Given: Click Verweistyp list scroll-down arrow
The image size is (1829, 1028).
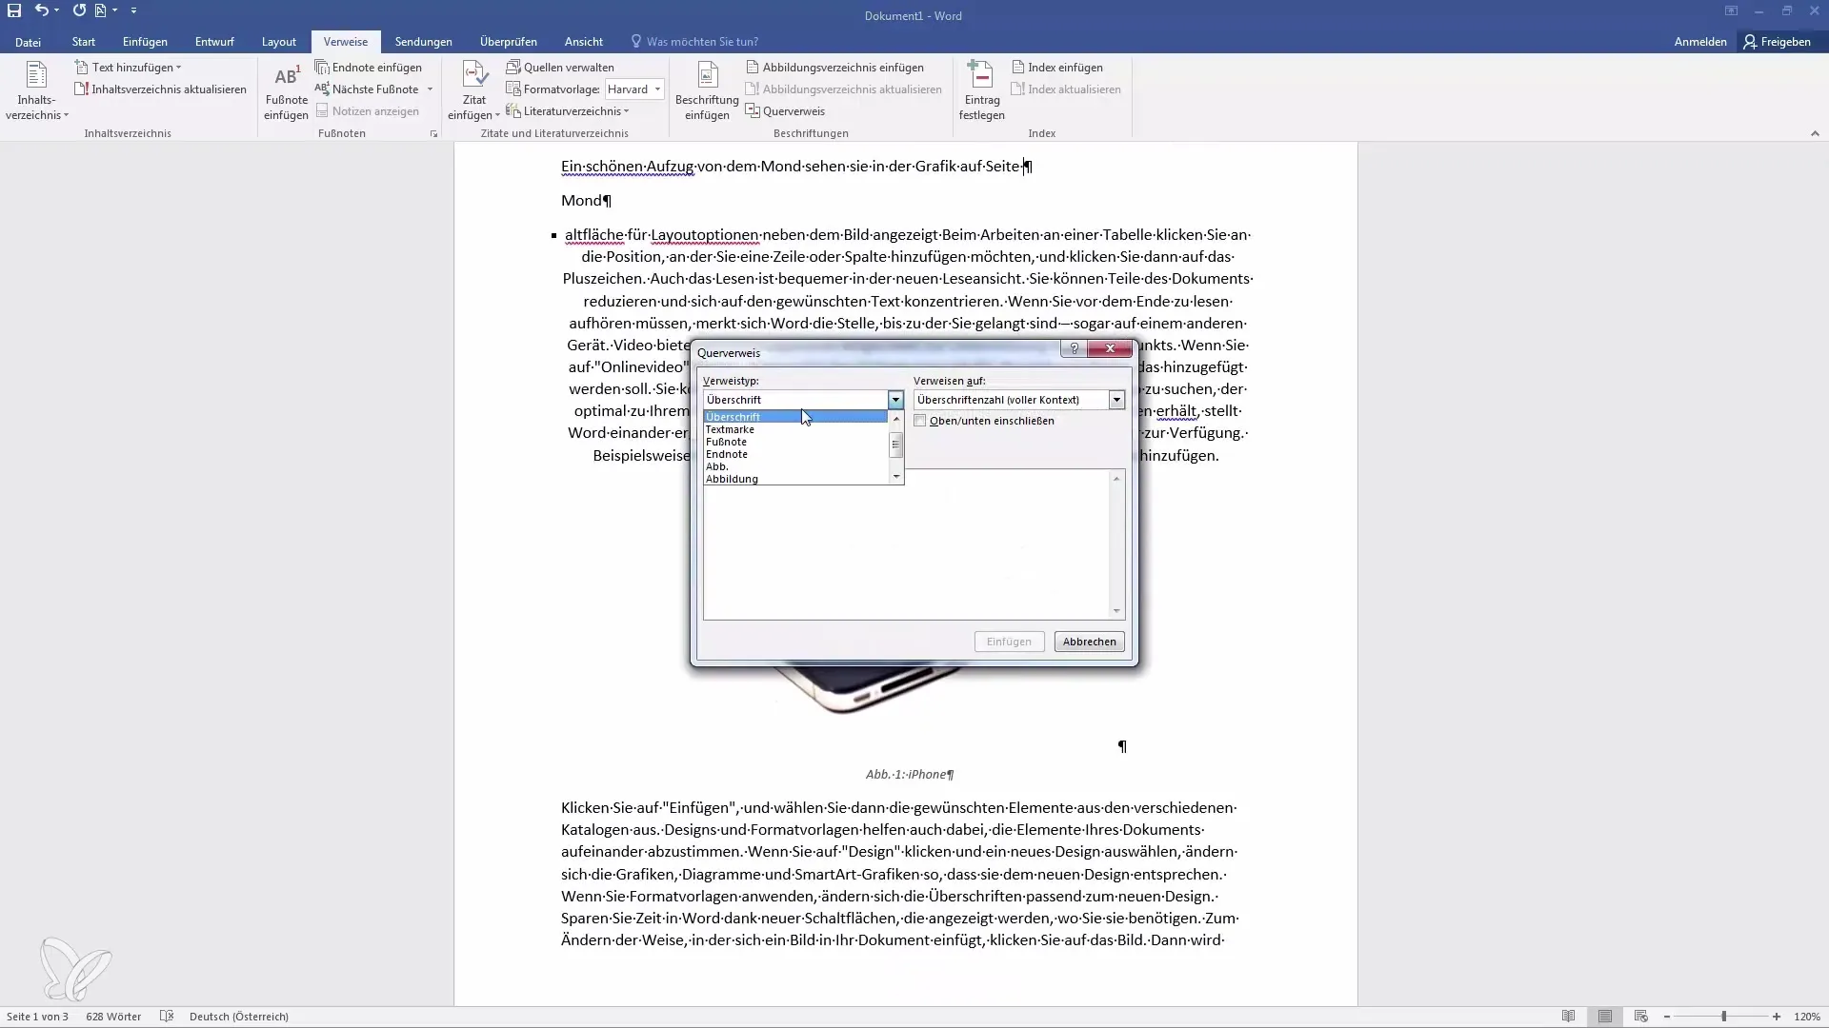Looking at the screenshot, I should (895, 477).
